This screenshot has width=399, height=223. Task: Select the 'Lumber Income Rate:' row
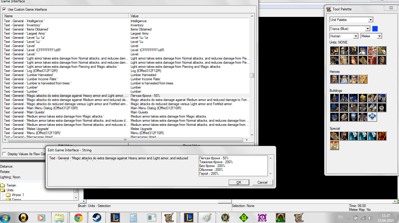coord(126,79)
